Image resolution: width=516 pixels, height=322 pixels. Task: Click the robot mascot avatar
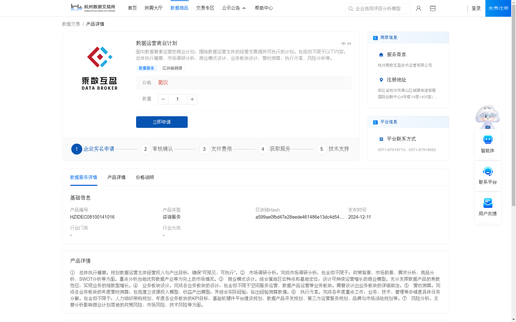pyautogui.click(x=488, y=117)
